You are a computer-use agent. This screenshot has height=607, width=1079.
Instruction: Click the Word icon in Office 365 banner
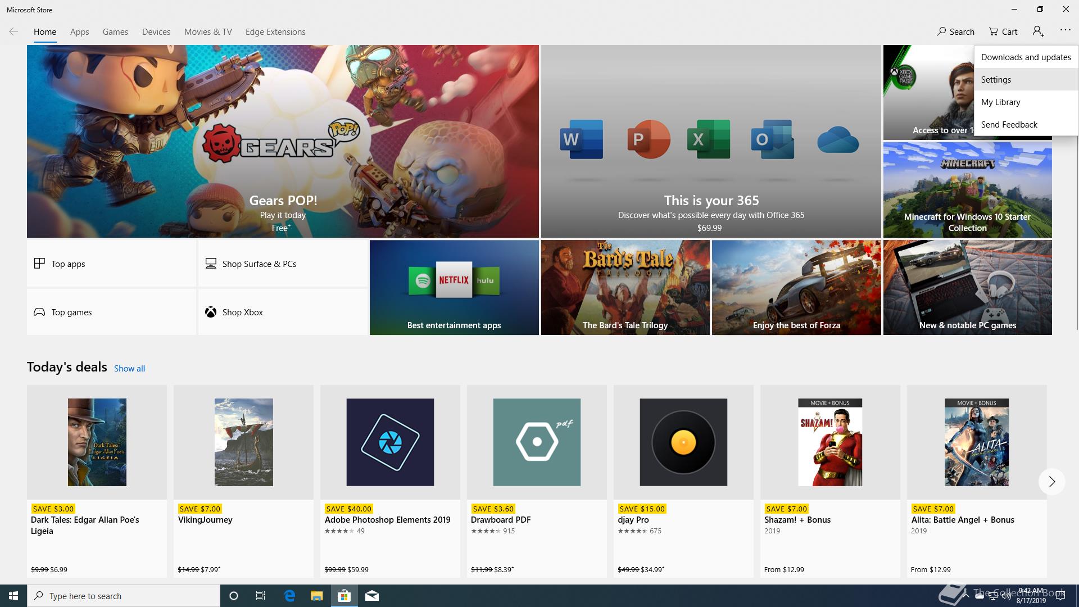581,139
